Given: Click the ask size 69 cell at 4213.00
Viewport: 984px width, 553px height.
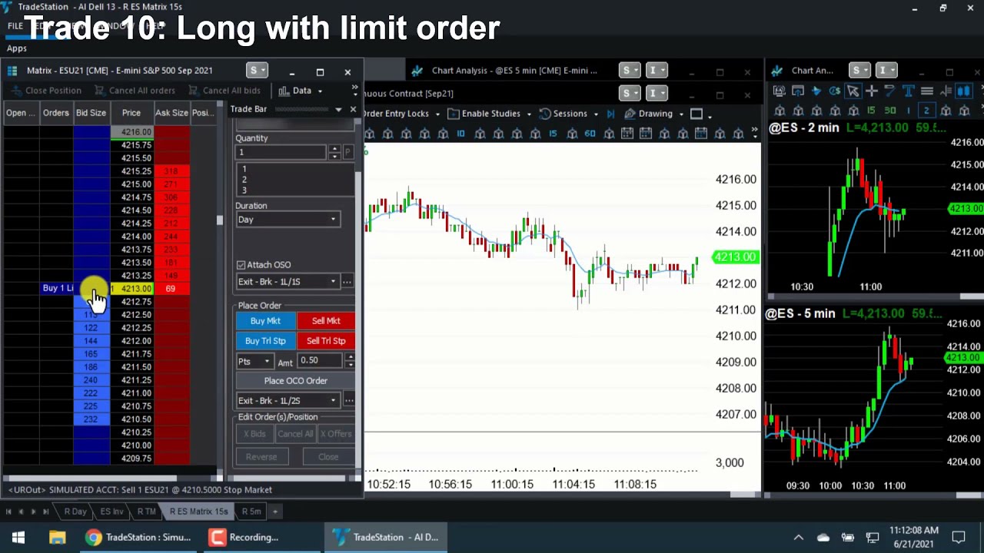Looking at the screenshot, I should click(171, 289).
